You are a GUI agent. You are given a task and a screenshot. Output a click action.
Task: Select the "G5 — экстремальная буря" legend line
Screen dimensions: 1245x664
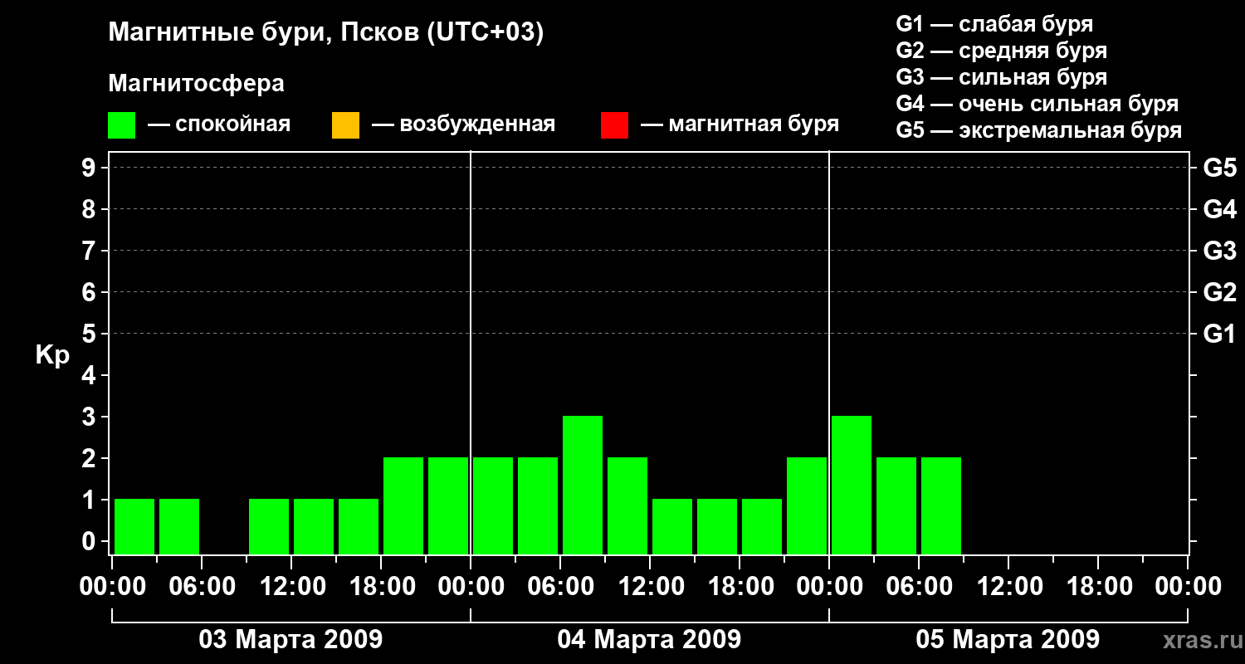coord(1039,130)
